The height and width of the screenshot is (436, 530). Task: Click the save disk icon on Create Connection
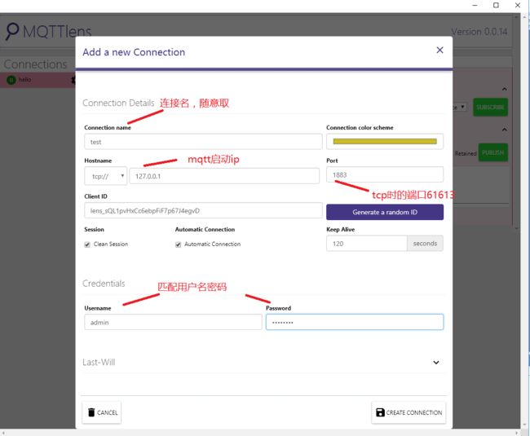[x=380, y=412]
